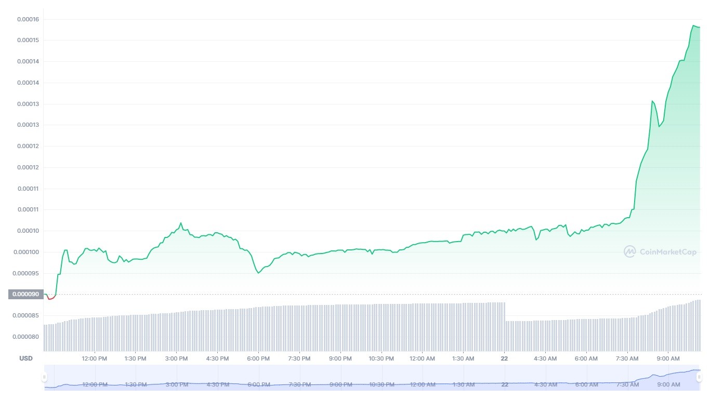Select the 0.000090 opening price tag
The image size is (710, 399).
coord(26,295)
